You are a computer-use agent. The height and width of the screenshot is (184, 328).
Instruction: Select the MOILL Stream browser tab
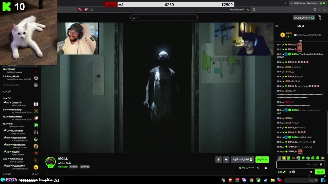coord(308,3)
